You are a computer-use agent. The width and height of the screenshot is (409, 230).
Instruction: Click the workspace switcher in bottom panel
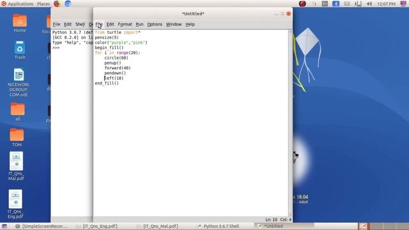[x=383, y=226]
